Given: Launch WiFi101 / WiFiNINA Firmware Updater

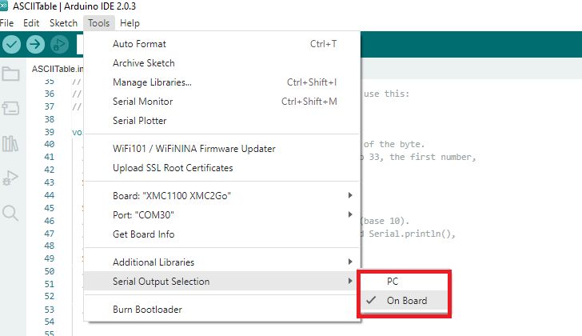Looking at the screenshot, I should (x=222, y=149).
